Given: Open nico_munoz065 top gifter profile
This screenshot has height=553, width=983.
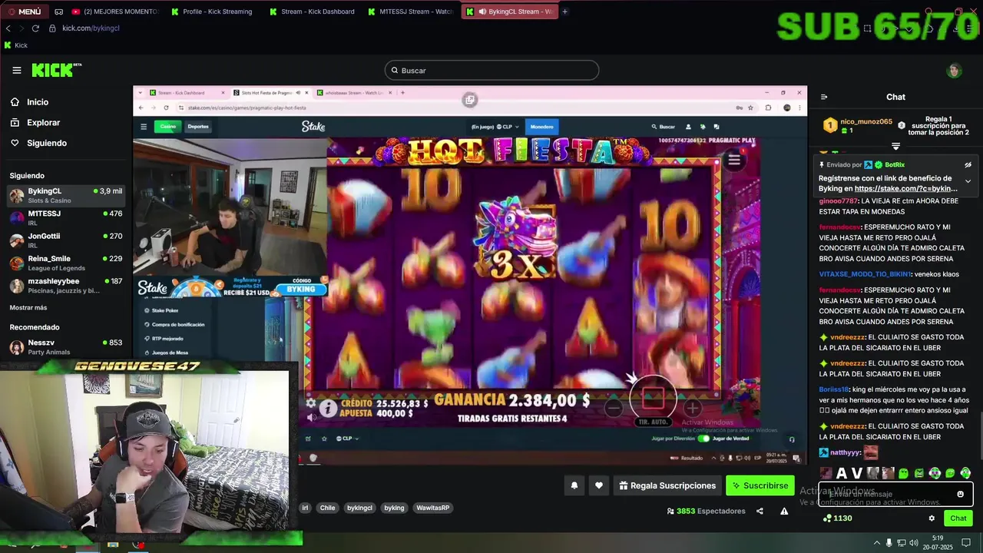Looking at the screenshot, I should pos(866,121).
